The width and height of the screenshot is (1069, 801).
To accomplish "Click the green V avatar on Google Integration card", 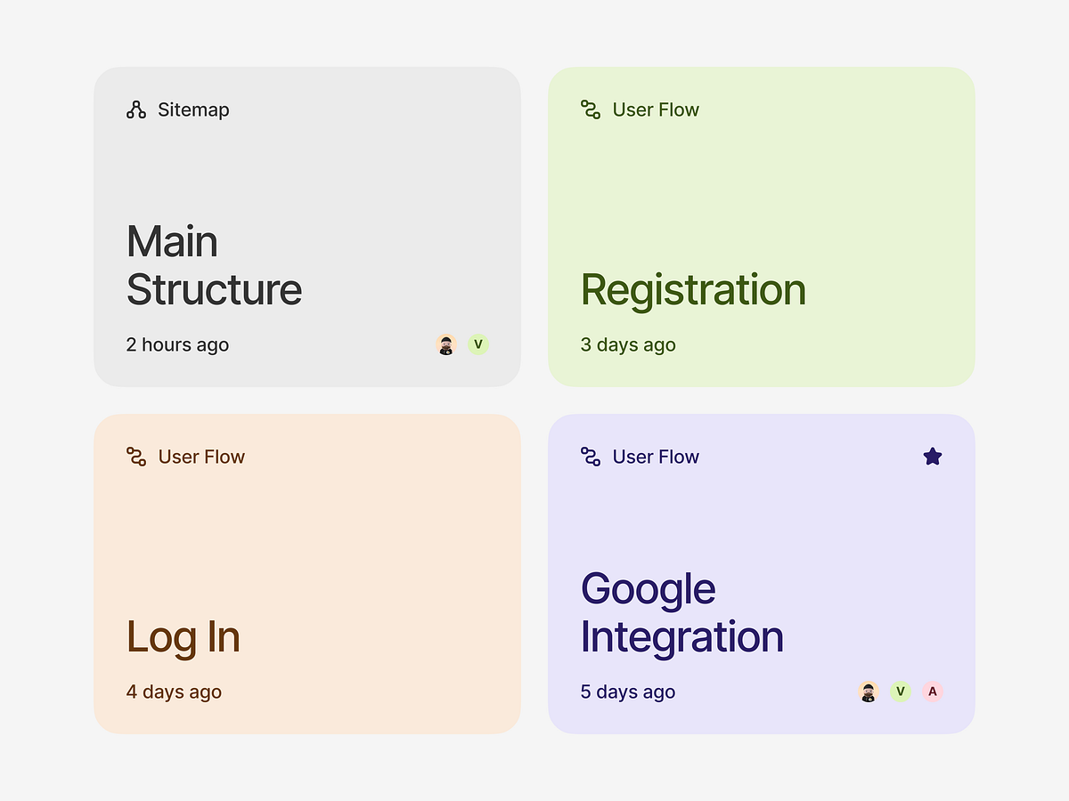I will point(900,692).
